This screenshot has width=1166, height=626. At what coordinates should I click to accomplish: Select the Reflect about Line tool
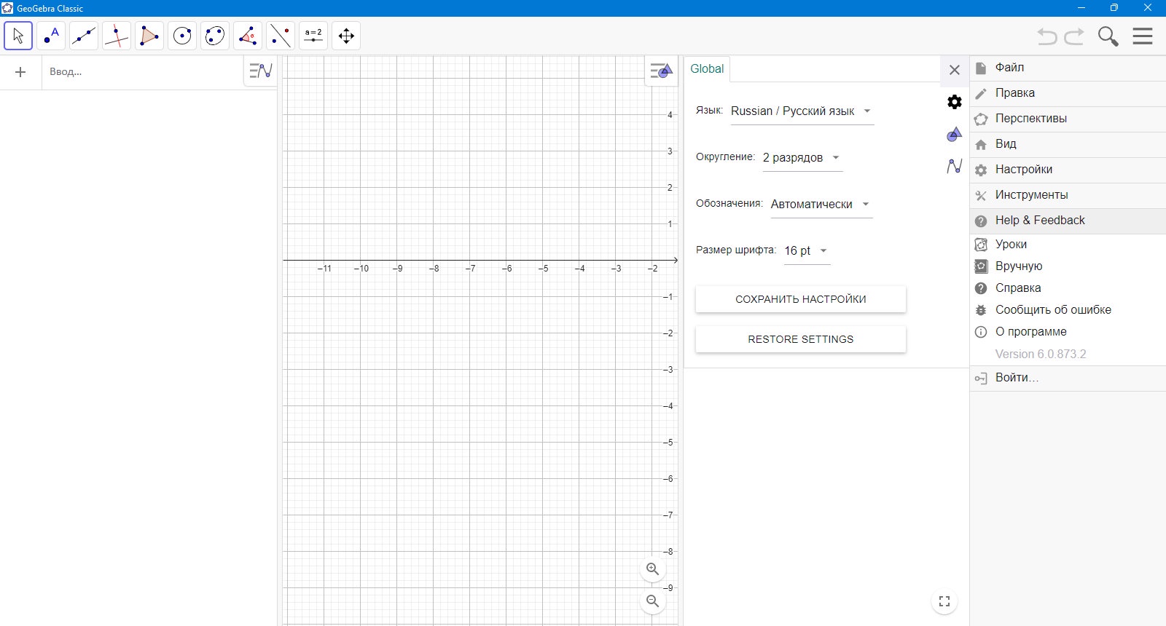pyautogui.click(x=281, y=36)
